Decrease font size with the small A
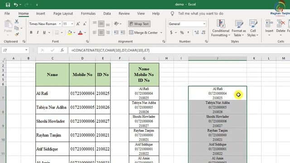This screenshot has height=163, width=290. click(85, 24)
